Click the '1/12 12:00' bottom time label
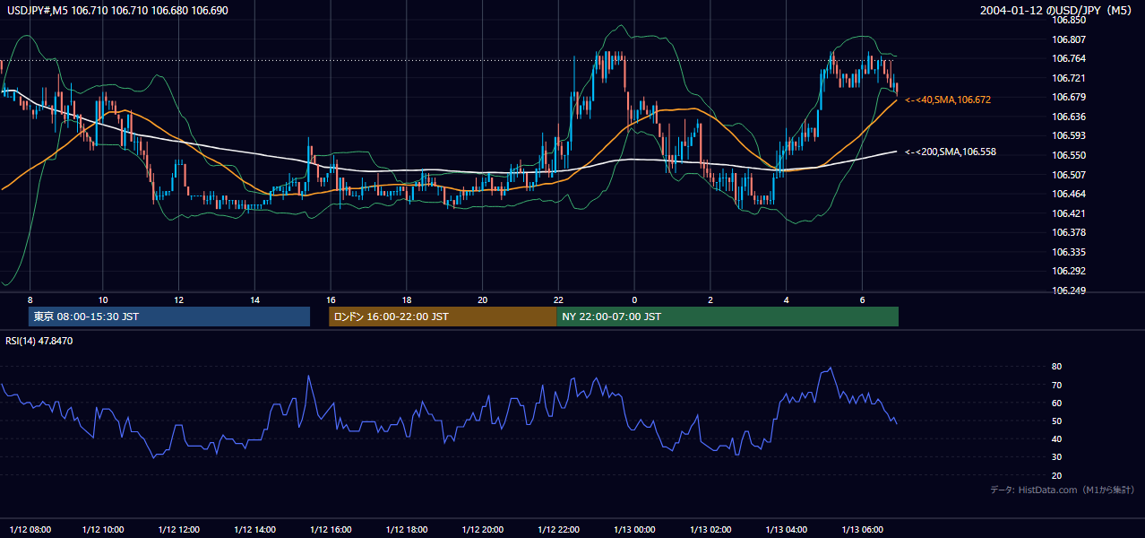The width and height of the screenshot is (1145, 538). click(x=178, y=529)
